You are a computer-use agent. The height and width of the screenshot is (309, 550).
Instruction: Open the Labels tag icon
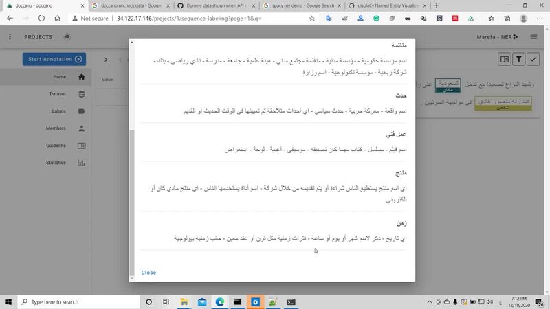tap(81, 111)
